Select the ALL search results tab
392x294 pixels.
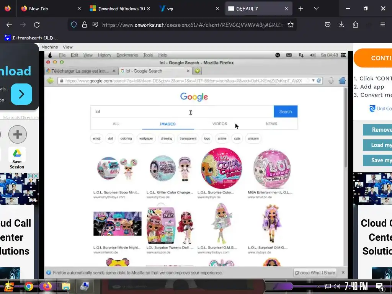coord(116,124)
